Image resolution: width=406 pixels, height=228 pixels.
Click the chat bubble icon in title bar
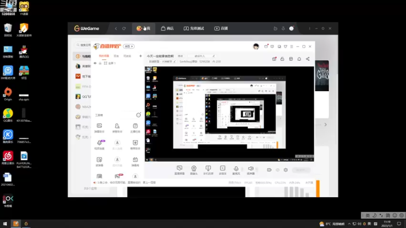coord(272,47)
